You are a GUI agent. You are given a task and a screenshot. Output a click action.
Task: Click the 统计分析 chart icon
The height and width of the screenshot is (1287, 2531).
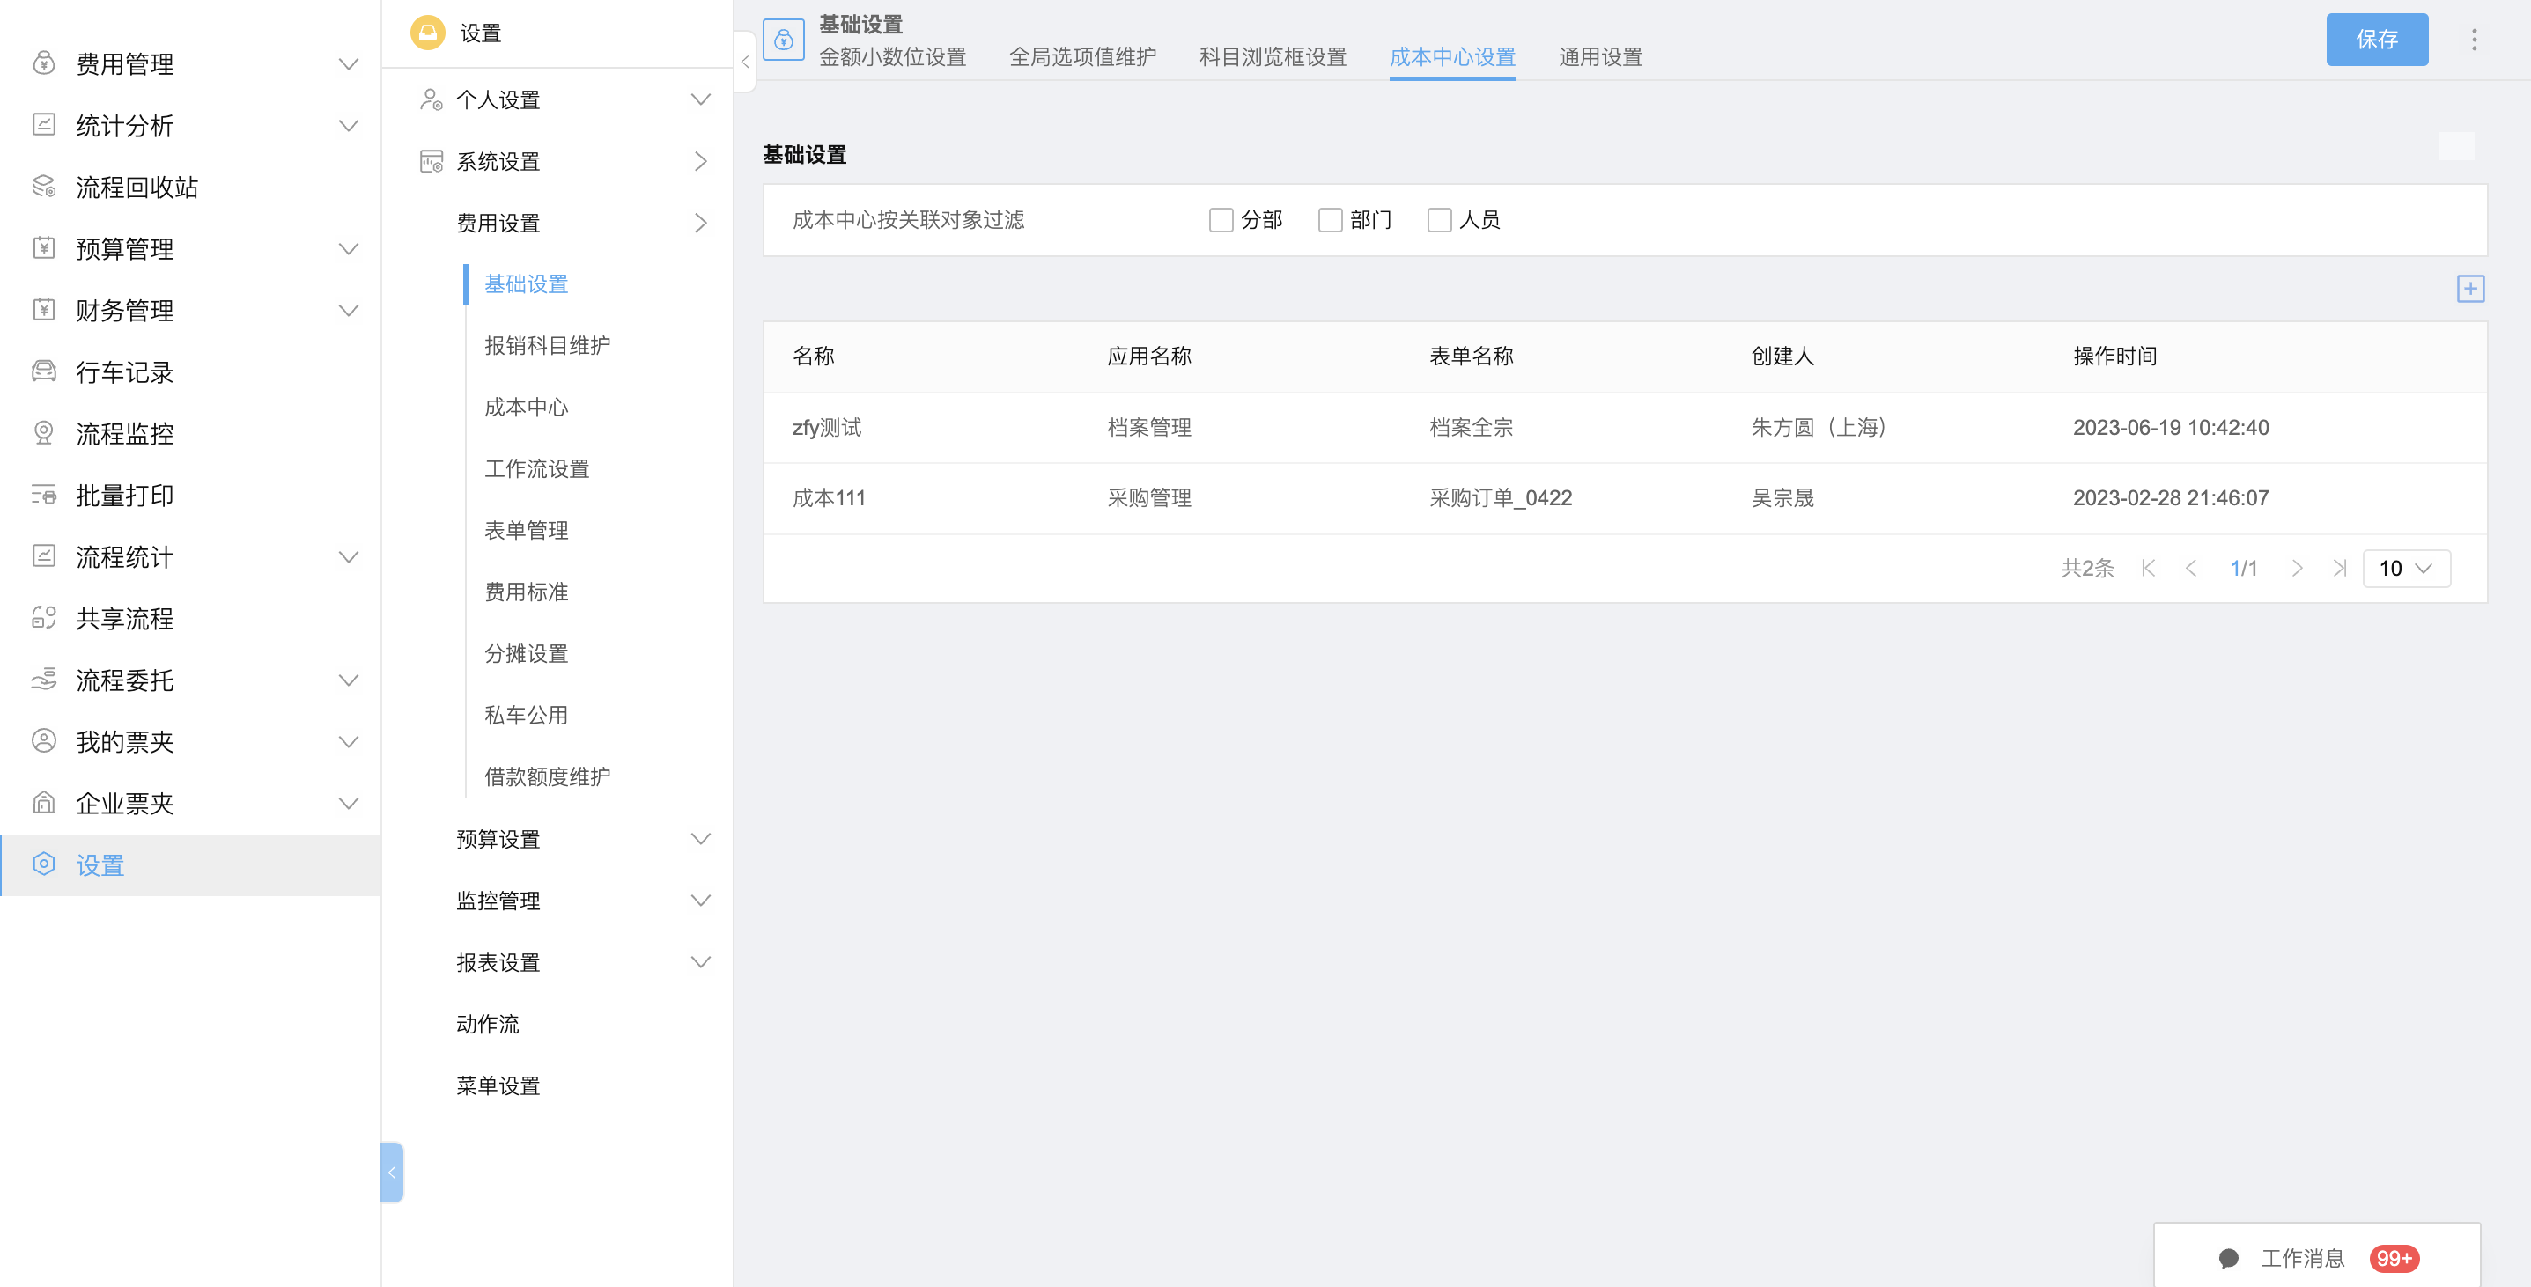43,125
